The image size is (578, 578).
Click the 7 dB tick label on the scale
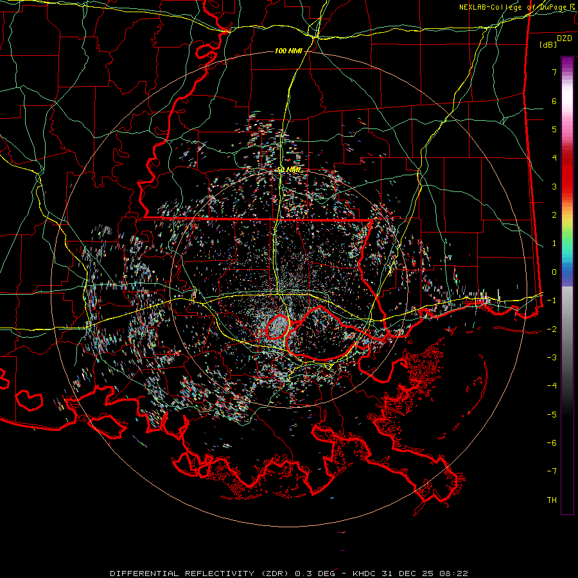pos(554,72)
